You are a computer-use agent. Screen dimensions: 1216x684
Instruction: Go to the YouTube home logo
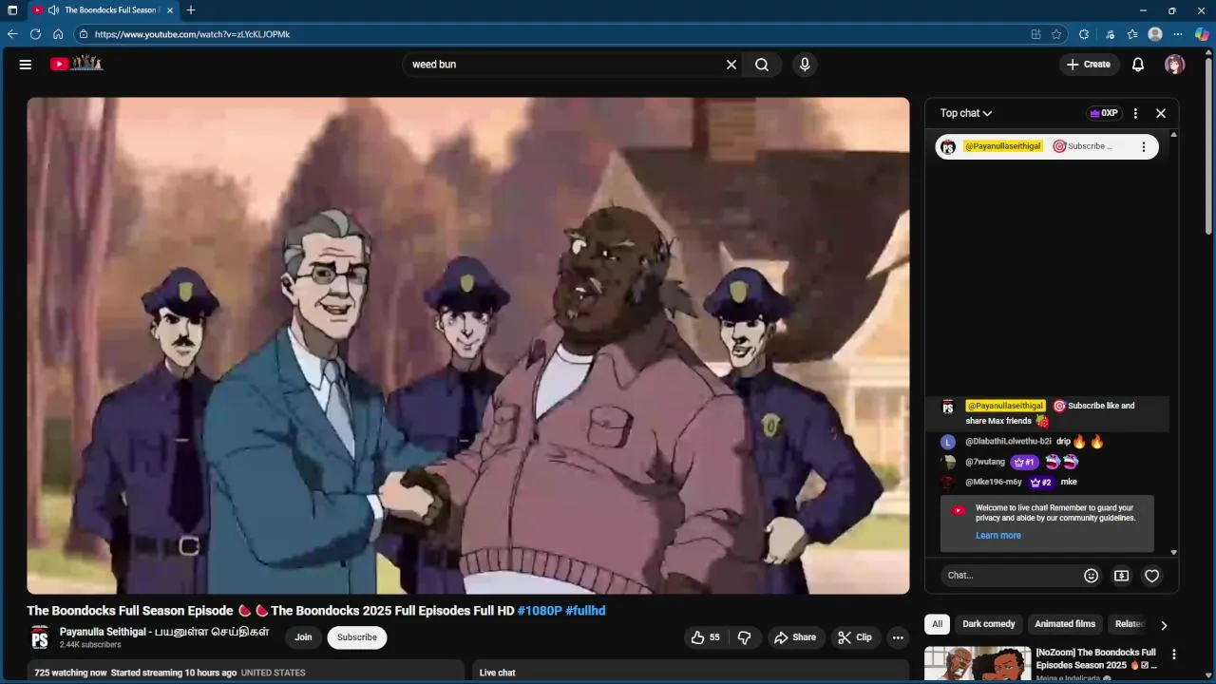[x=76, y=64]
